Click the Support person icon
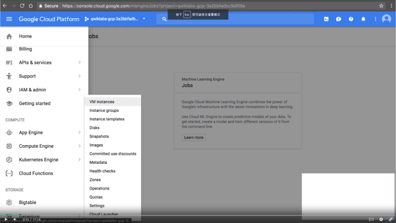Image resolution: width=396 pixels, height=223 pixels. [x=9, y=76]
